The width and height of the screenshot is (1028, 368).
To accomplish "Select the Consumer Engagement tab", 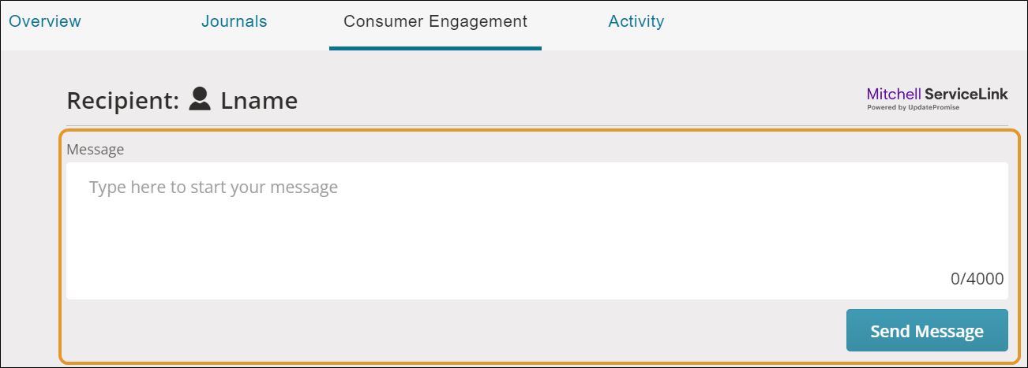I will click(435, 21).
